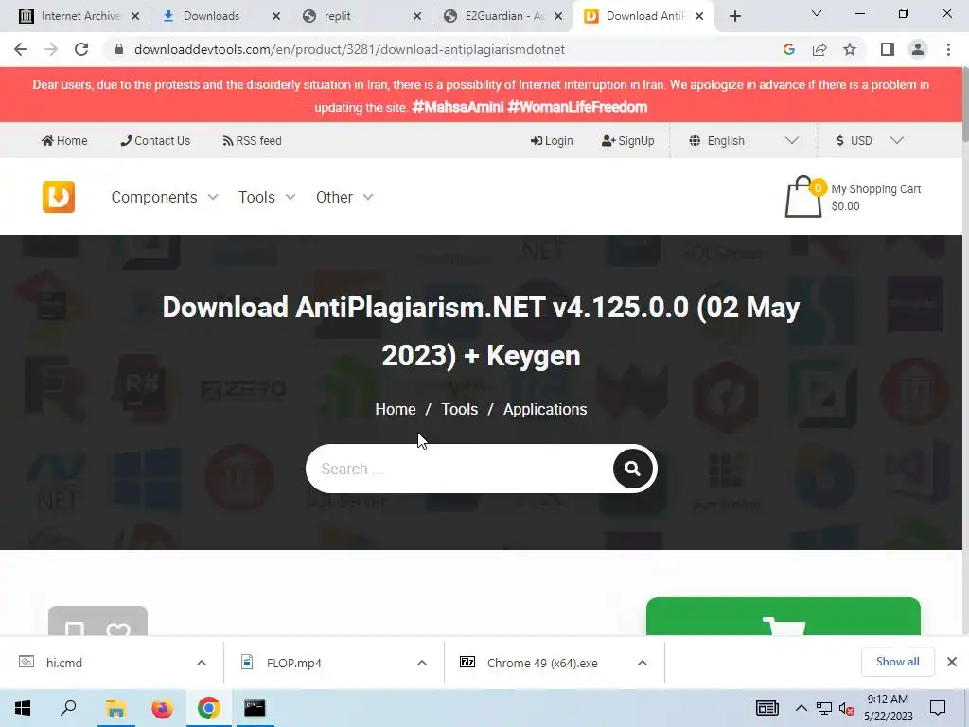The image size is (969, 727).
Task: Click My Shopping Cart text
Action: 875,189
